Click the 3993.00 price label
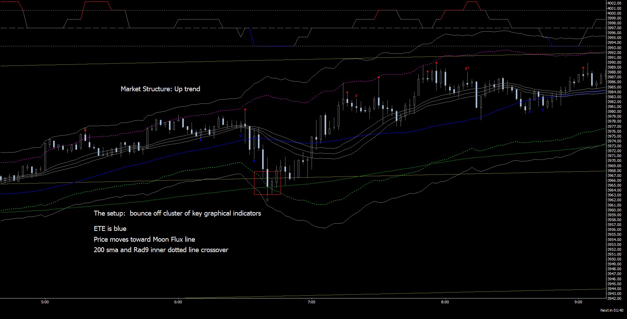Image resolution: width=627 pixels, height=319 pixels. click(x=614, y=48)
